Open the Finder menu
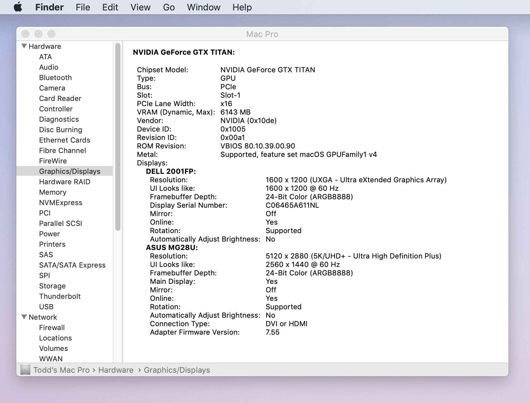The width and height of the screenshot is (530, 403). click(x=49, y=7)
